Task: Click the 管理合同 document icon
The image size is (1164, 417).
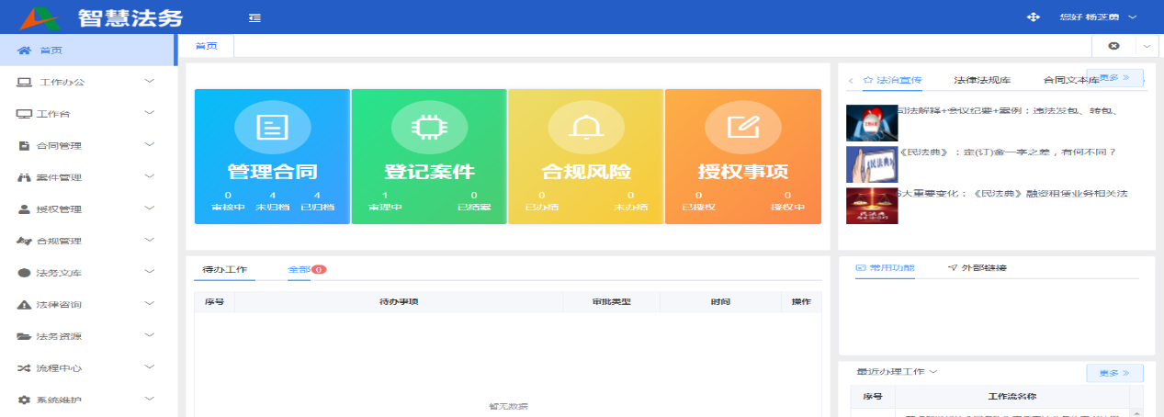Action: coord(272,128)
